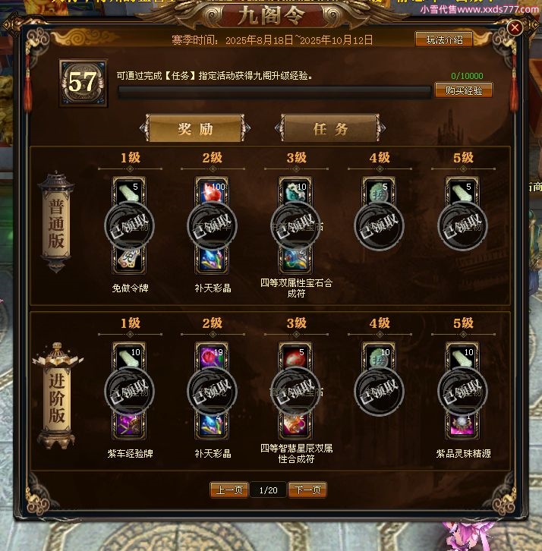The height and width of the screenshot is (551, 542).
Task: Select the 补天彩晶 icon under 普通版 level 2
Action: click(x=212, y=260)
